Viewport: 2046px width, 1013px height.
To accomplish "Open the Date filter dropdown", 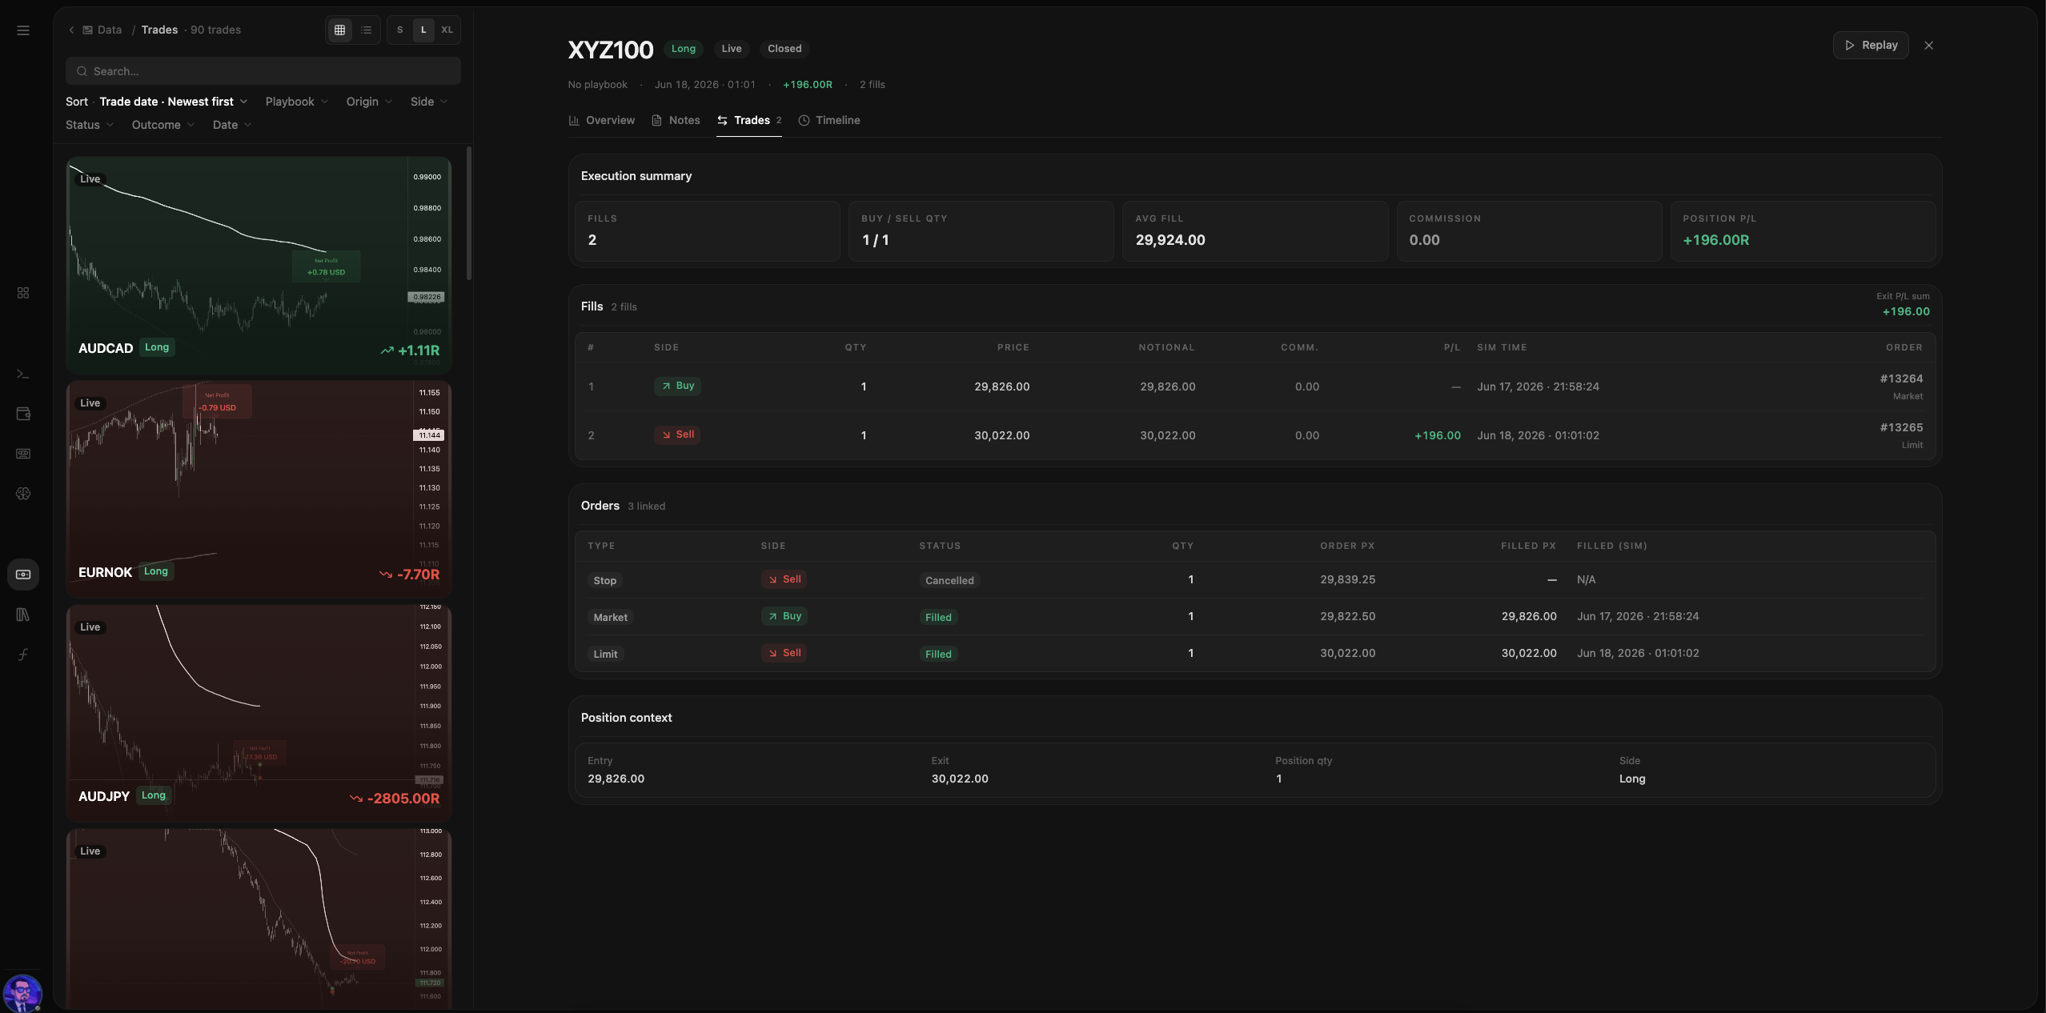I will (232, 125).
